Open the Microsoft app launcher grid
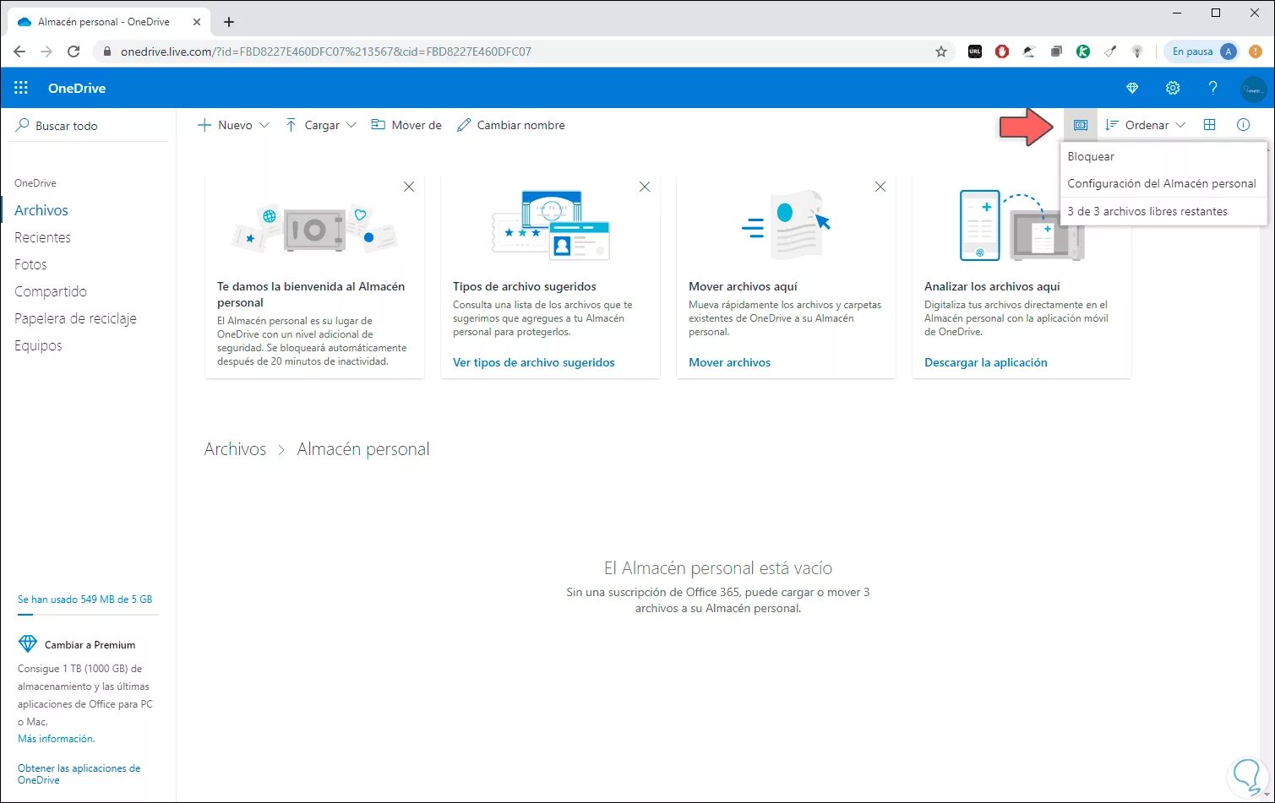This screenshot has height=803, width=1275. coord(21,88)
